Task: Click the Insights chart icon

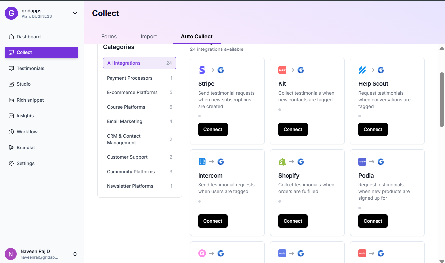Action: 11,116
